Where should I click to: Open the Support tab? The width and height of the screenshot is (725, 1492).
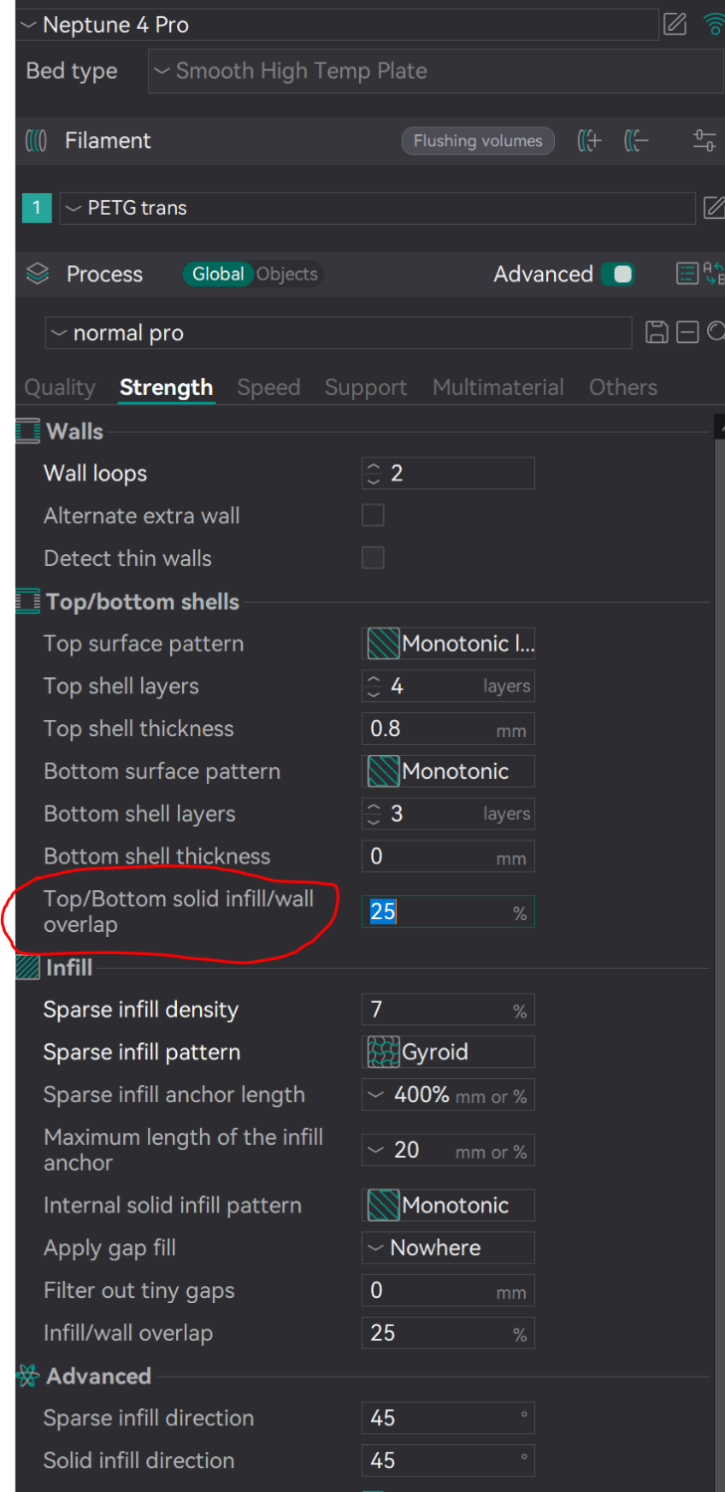pyautogui.click(x=366, y=388)
